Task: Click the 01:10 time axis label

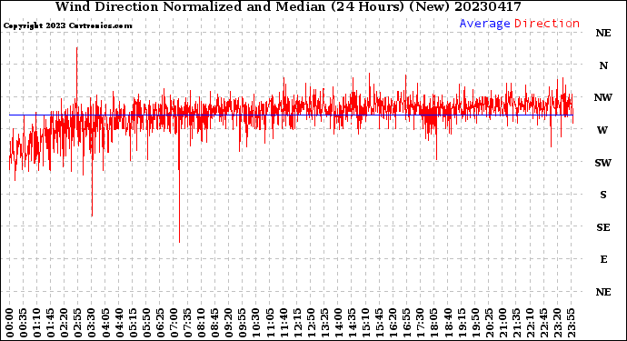Action: click(37, 323)
